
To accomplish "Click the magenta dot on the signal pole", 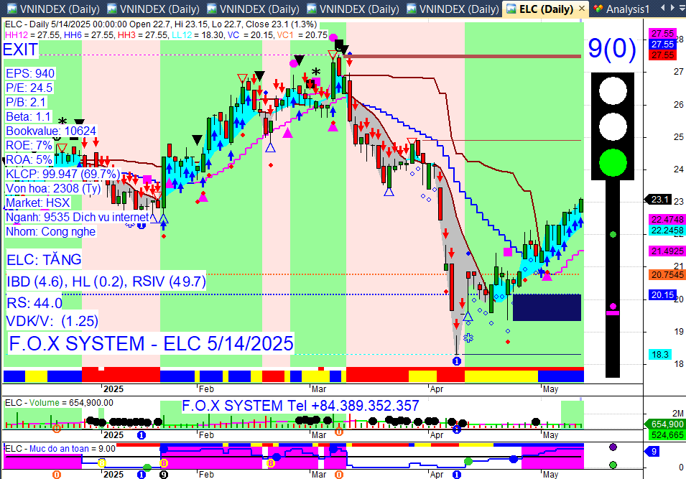I will [613, 306].
